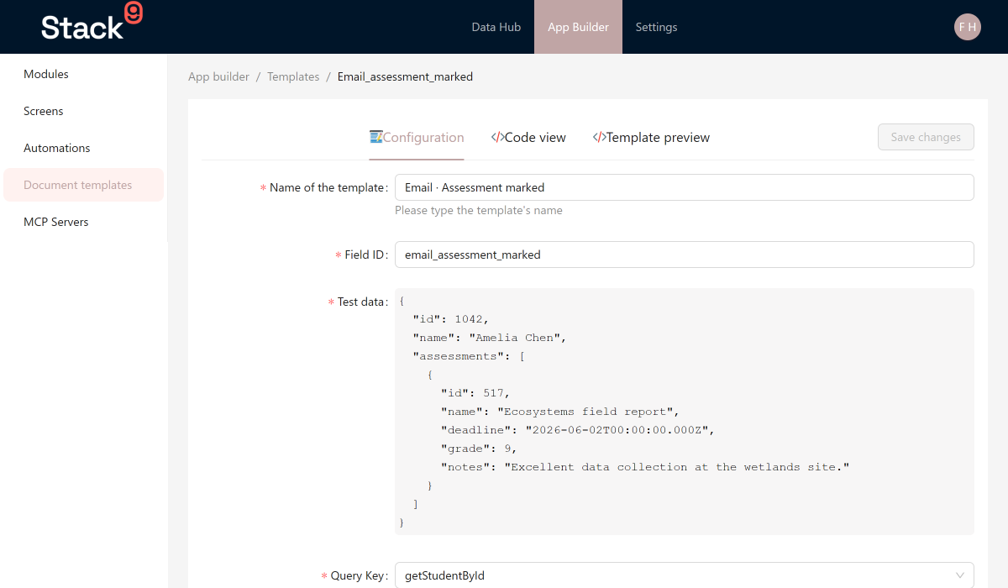Open the Settings menu

coord(656,27)
